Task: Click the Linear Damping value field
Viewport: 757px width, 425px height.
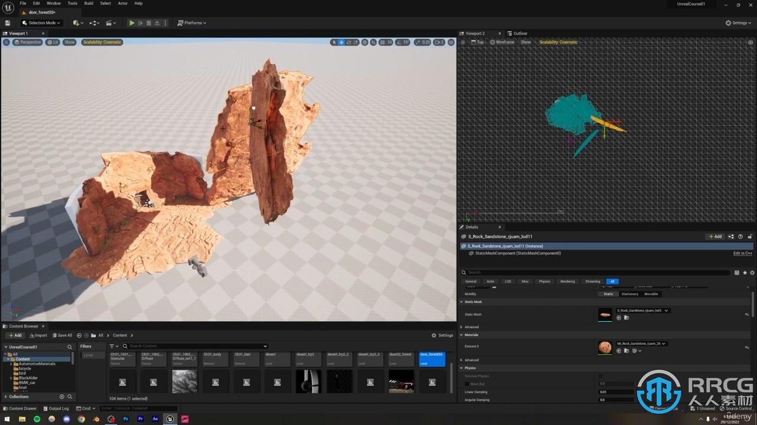Action: pos(615,392)
